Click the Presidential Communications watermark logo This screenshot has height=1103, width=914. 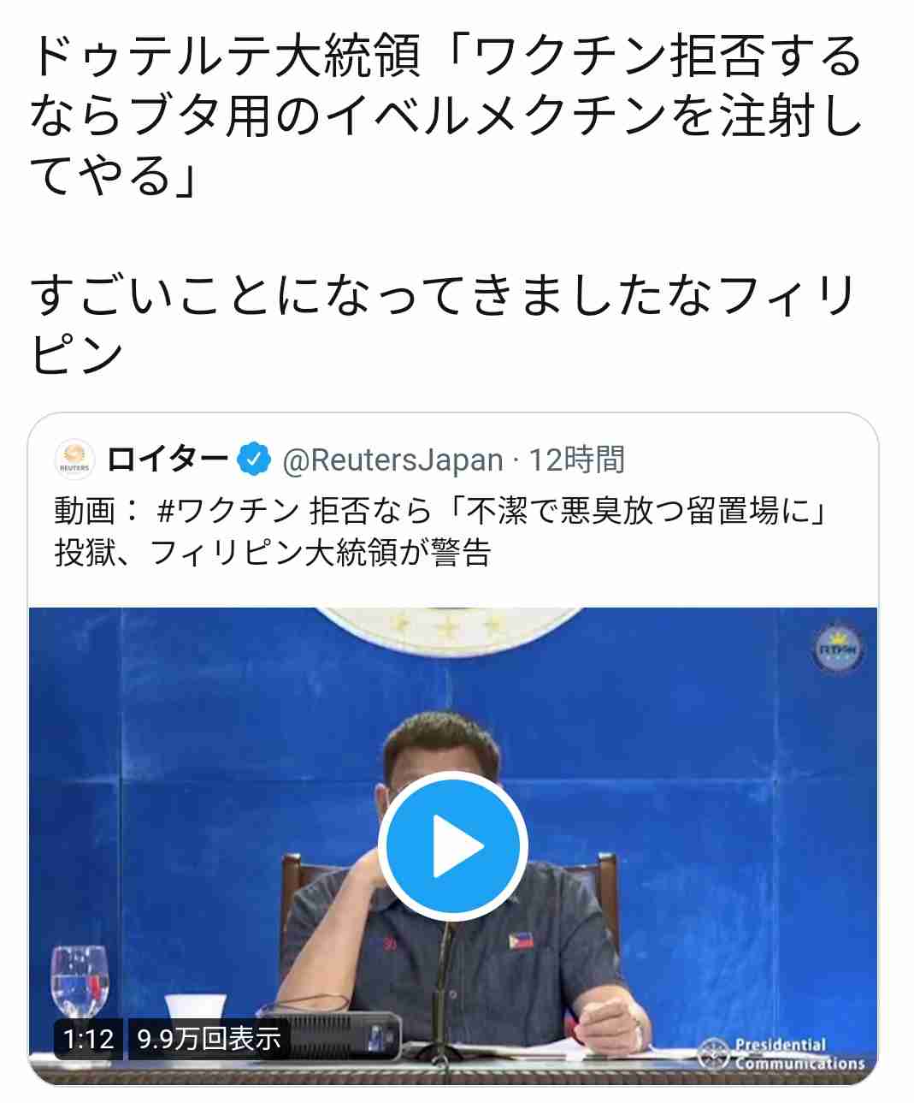click(782, 1054)
